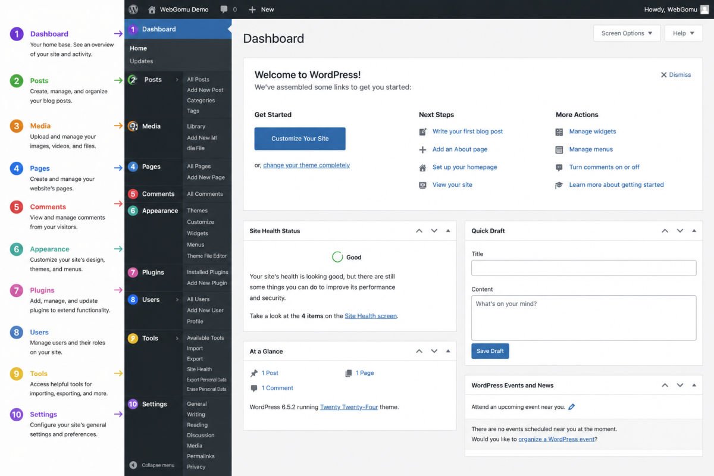Image resolution: width=714 pixels, height=476 pixels.
Task: Dismiss the Welcome to WordPress panel
Action: pyautogui.click(x=676, y=75)
